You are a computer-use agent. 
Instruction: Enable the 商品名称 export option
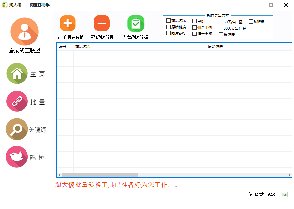[168, 20]
